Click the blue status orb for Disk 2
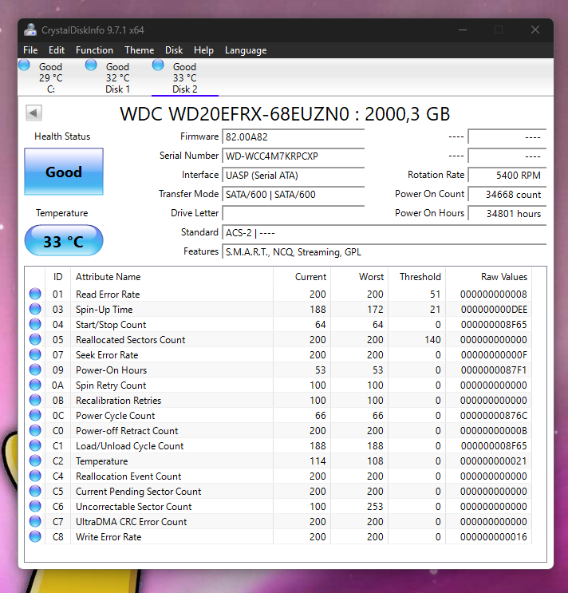The height and width of the screenshot is (593, 568). (x=158, y=65)
